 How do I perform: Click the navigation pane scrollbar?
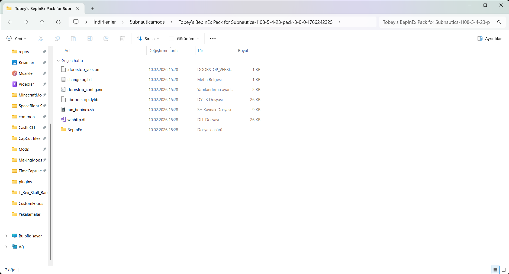coord(50,192)
